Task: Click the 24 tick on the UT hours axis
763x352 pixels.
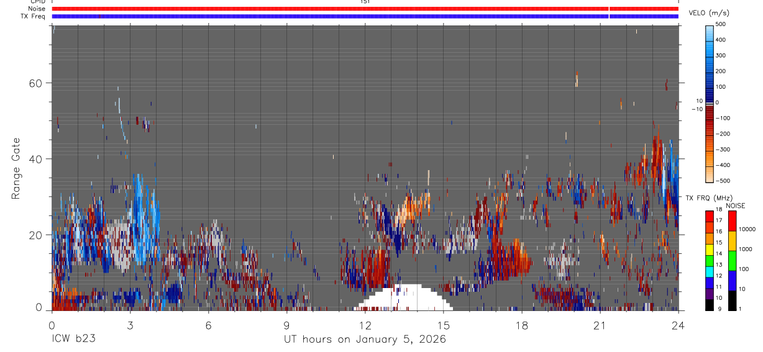Action: [678, 325]
